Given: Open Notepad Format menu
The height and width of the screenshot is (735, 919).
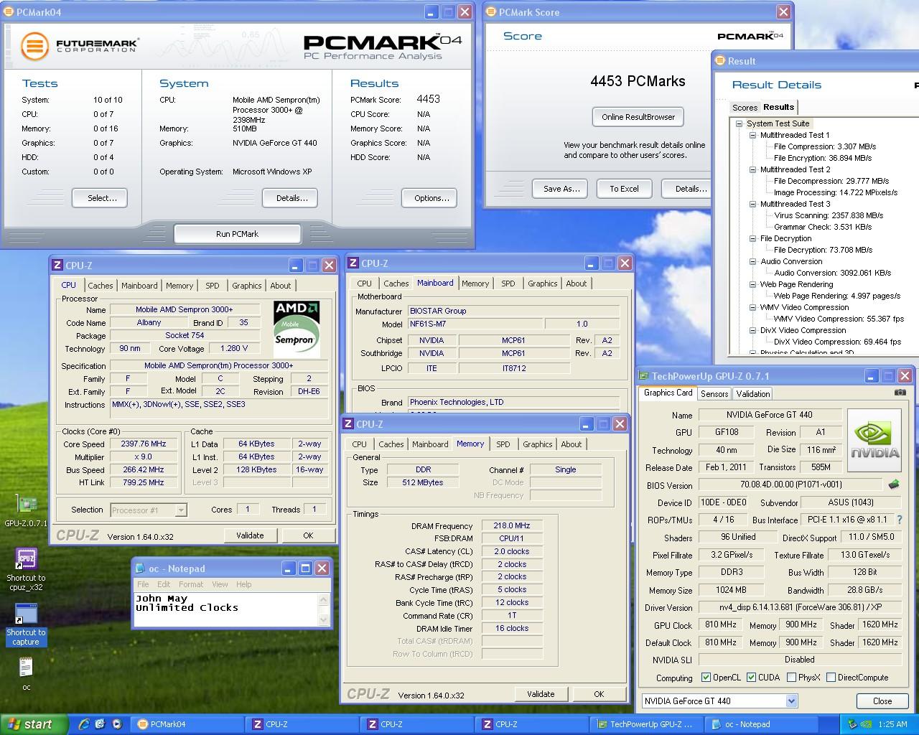Looking at the screenshot, I should 191,584.
